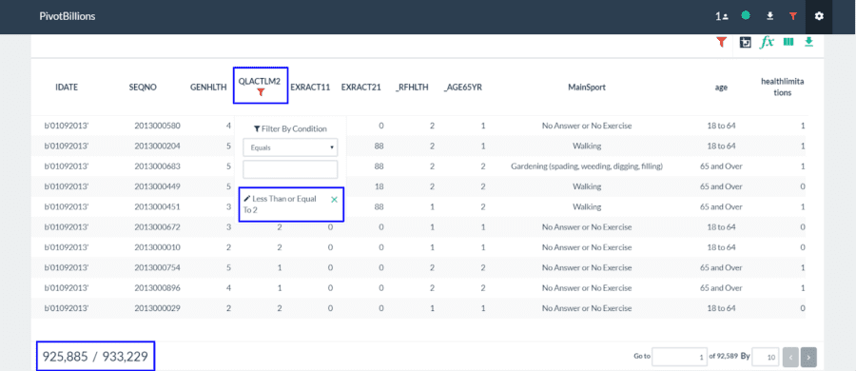Viewport: 856px width, 371px height.
Task: Click SEQNO cell 2013000672
Action: 157,226
